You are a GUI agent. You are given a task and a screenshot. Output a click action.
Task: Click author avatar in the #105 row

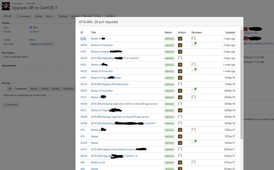(x=180, y=78)
